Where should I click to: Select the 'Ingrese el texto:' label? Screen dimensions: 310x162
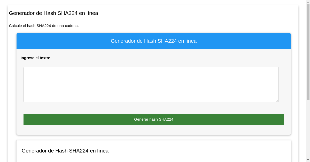coord(35,58)
